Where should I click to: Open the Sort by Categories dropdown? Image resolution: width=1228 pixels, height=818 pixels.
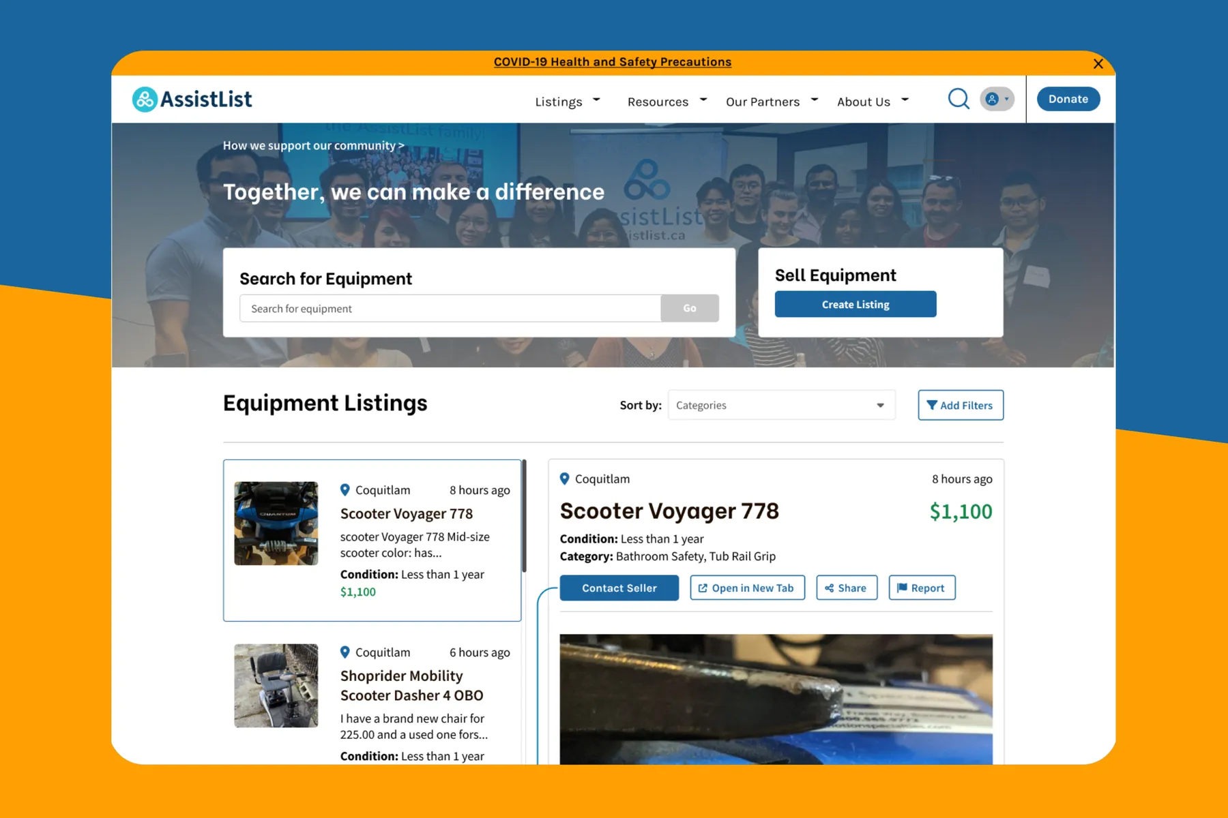(x=781, y=405)
